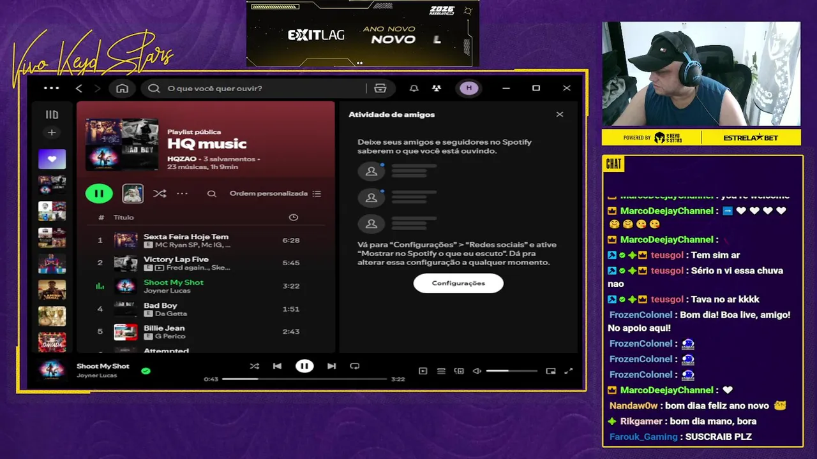Open notifications bell icon
817x459 pixels.
coord(414,89)
